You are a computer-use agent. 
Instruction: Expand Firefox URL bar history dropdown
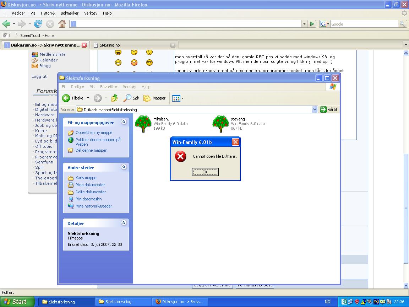pos(304,24)
